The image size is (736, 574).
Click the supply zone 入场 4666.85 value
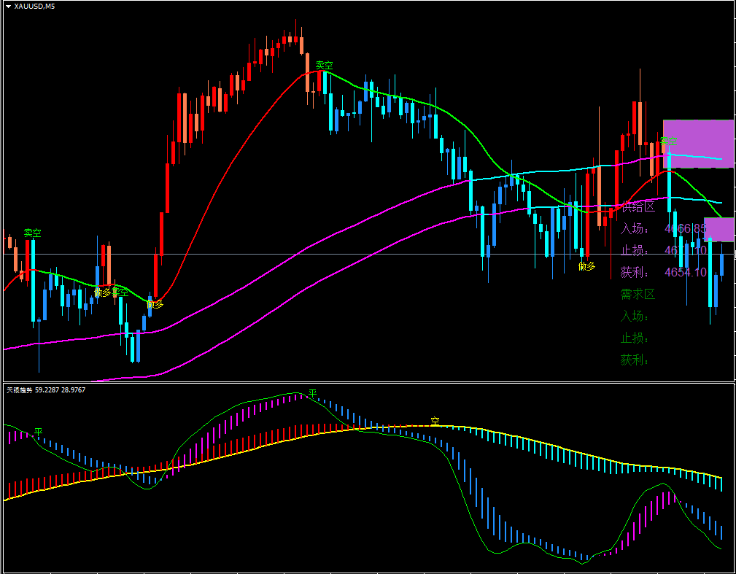click(685, 229)
